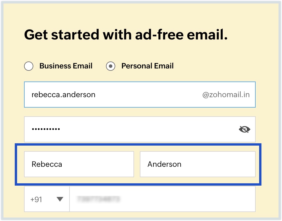Click the "rebecca.anderson" text in email box
Viewport: 282px width, 221px height.
[x=63, y=95]
